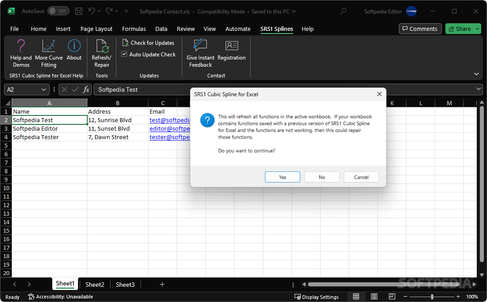Click Accessibility: Unavailable status

[60, 297]
